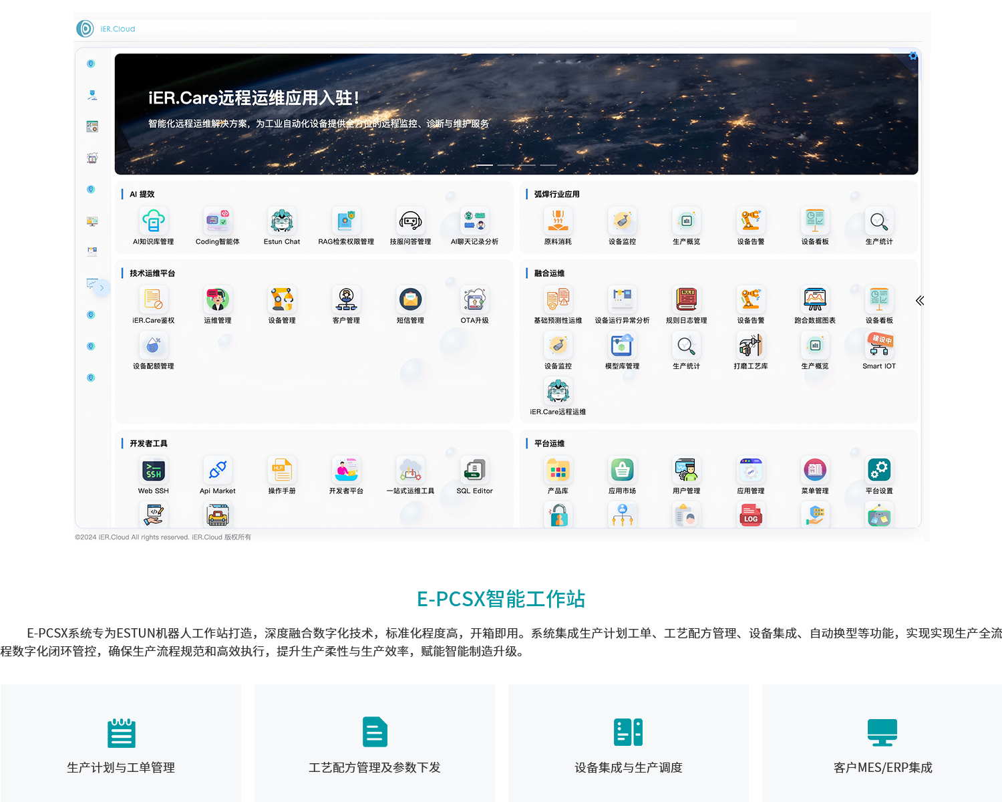Open 基础预测性运维 icon
1002x802 pixels.
pos(558,299)
